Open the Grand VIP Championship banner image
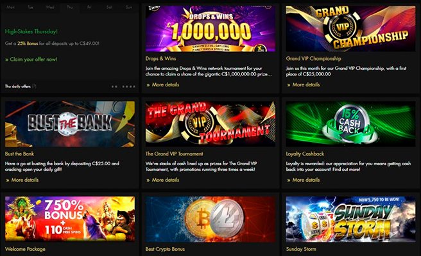The image size is (421, 256). coord(350,29)
